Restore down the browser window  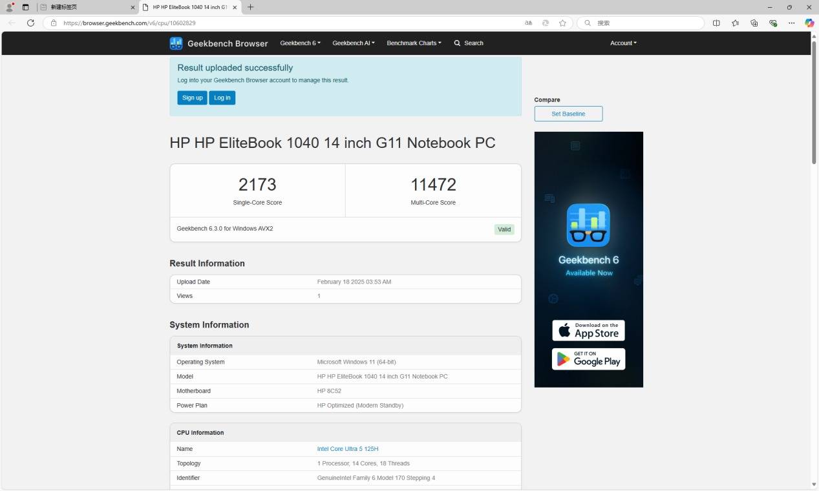pyautogui.click(x=789, y=7)
